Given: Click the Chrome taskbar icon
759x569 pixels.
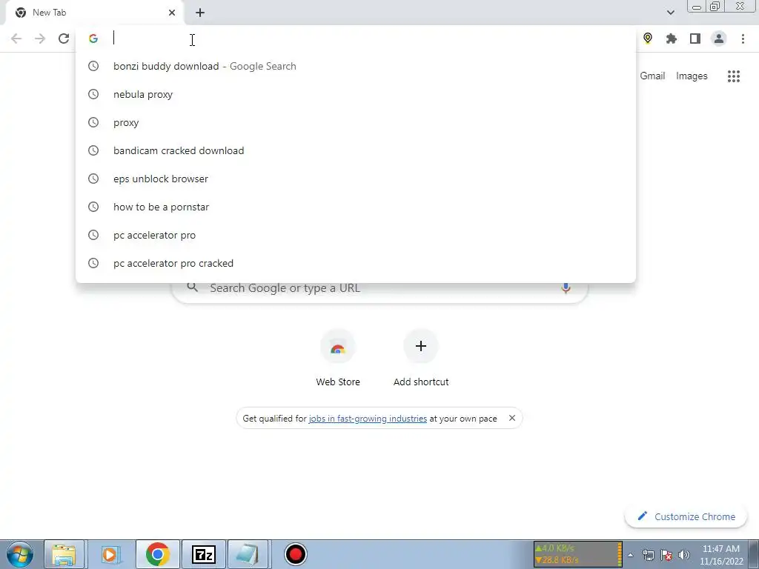Looking at the screenshot, I should pyautogui.click(x=157, y=554).
